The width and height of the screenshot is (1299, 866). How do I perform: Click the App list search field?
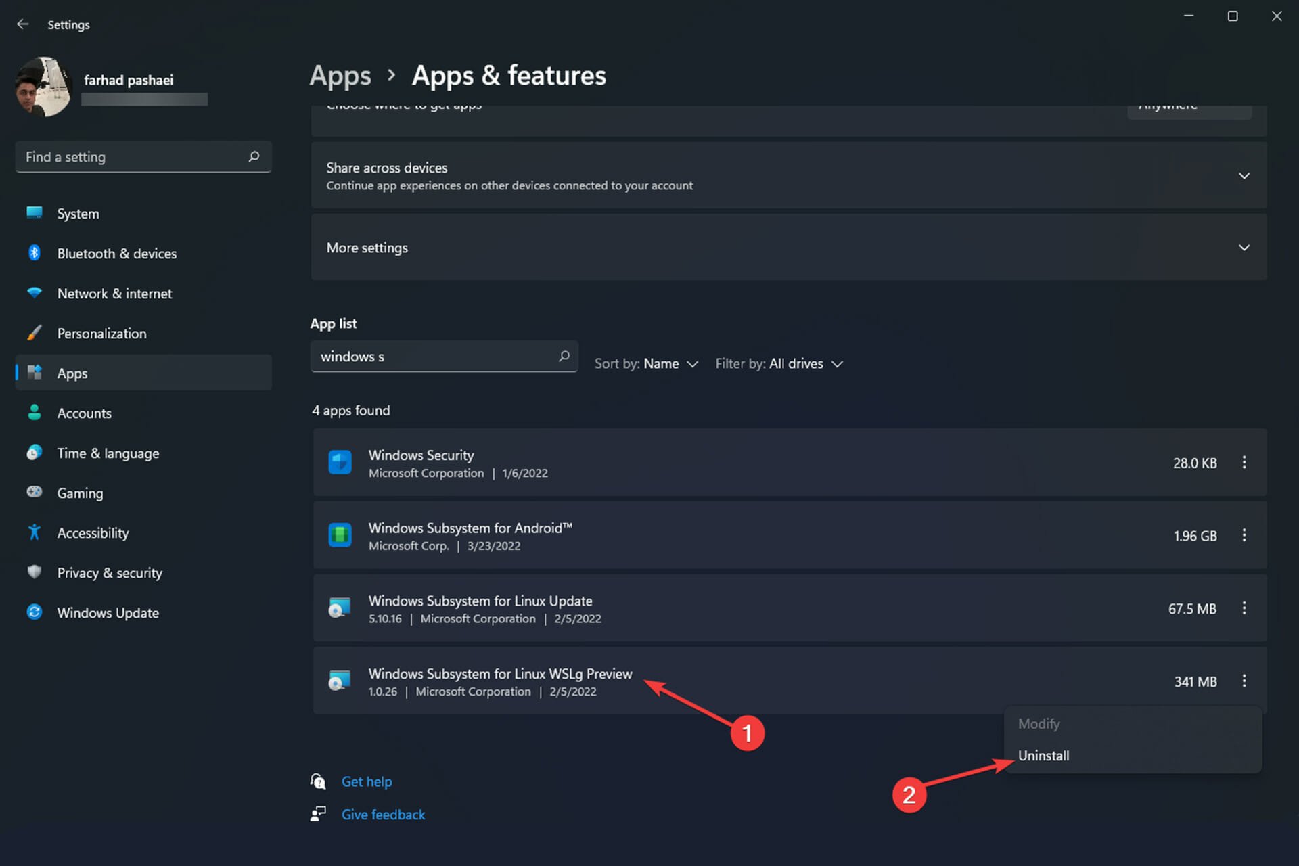tap(444, 357)
